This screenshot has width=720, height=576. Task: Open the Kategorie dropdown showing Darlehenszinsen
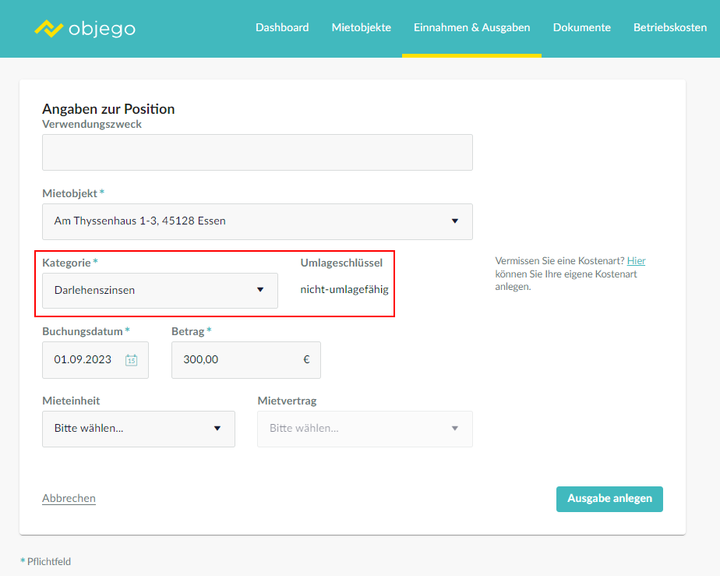click(x=160, y=290)
